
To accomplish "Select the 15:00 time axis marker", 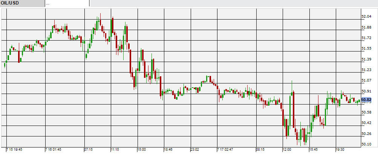I will click(x=142, y=150).
